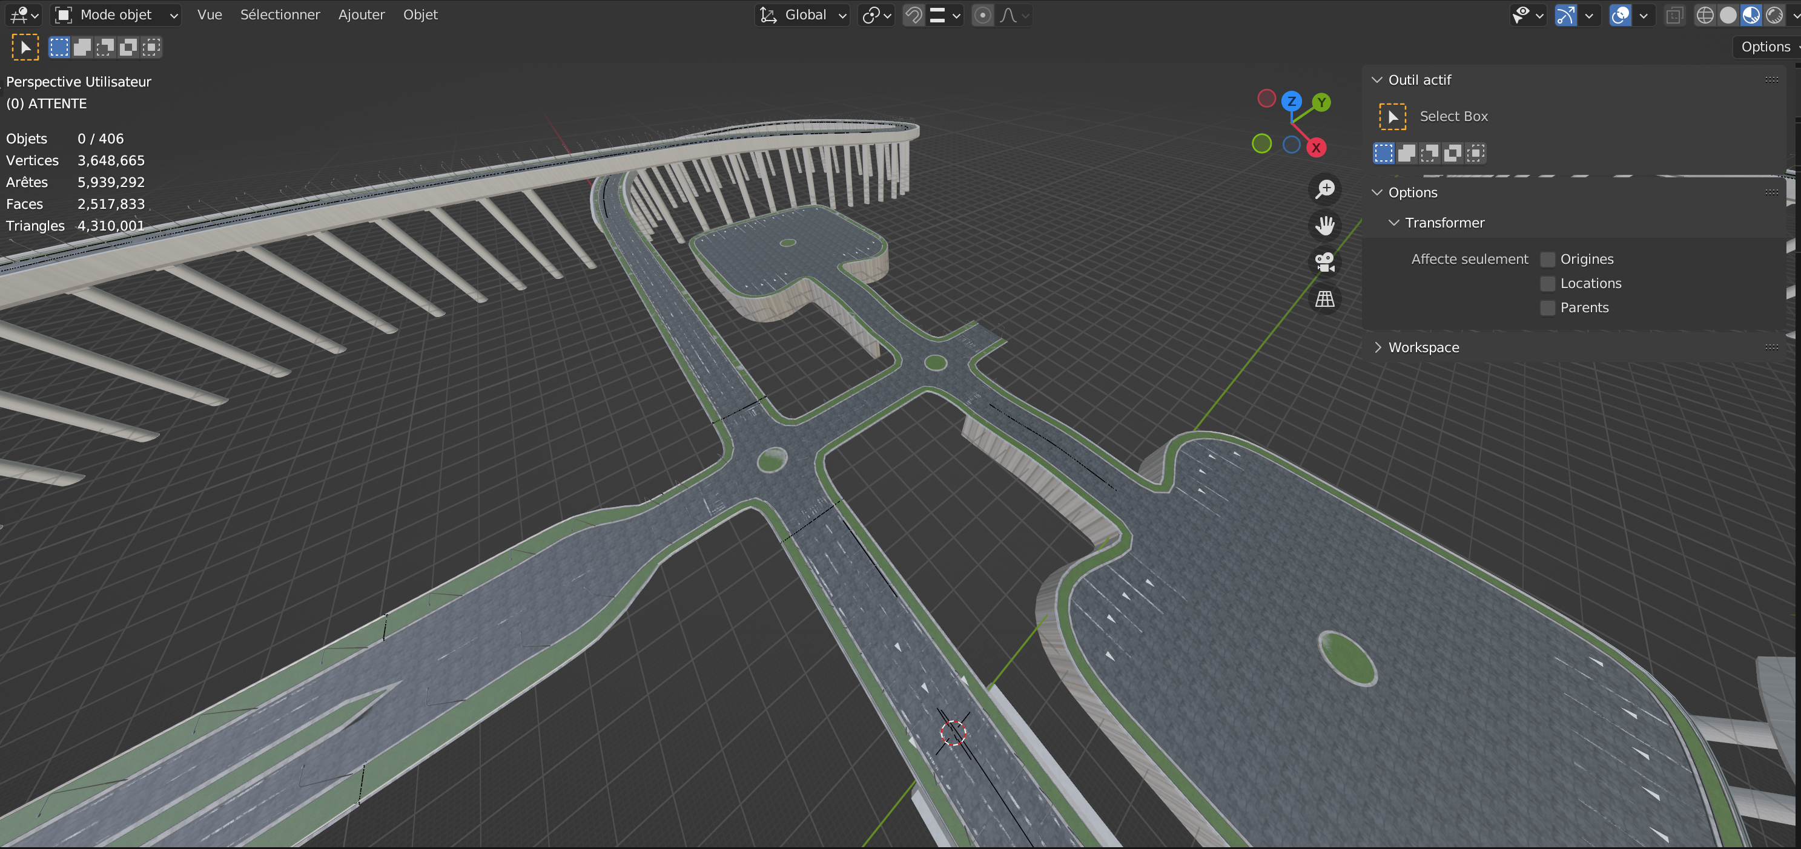Click the Workspace panel drag grip
1801x849 pixels.
1771,347
